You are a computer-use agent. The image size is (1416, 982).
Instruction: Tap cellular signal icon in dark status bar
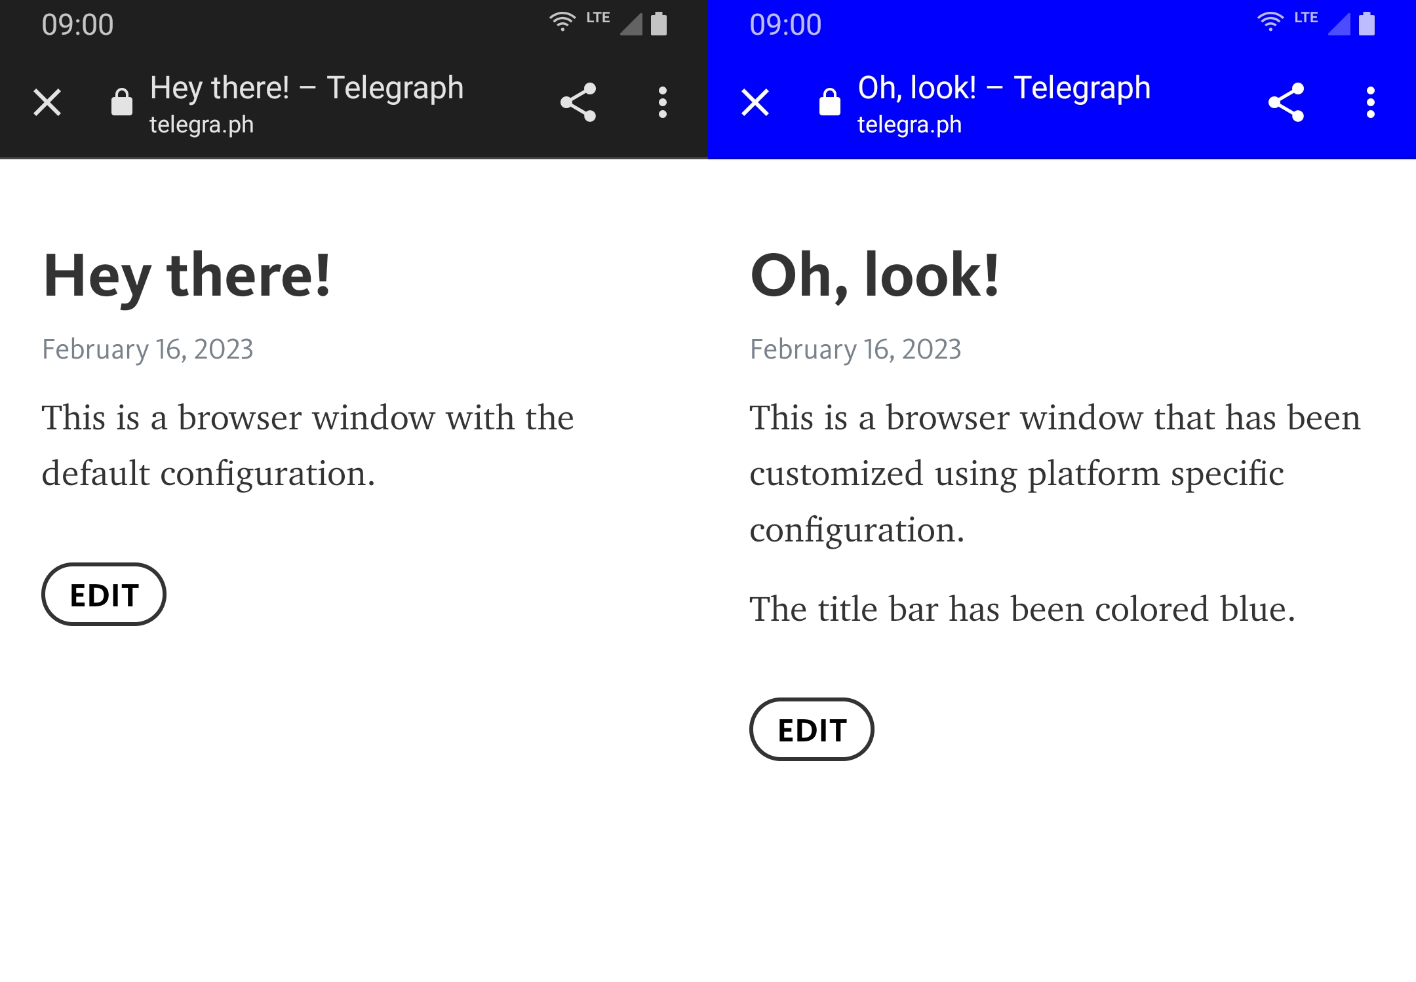pyautogui.click(x=631, y=25)
